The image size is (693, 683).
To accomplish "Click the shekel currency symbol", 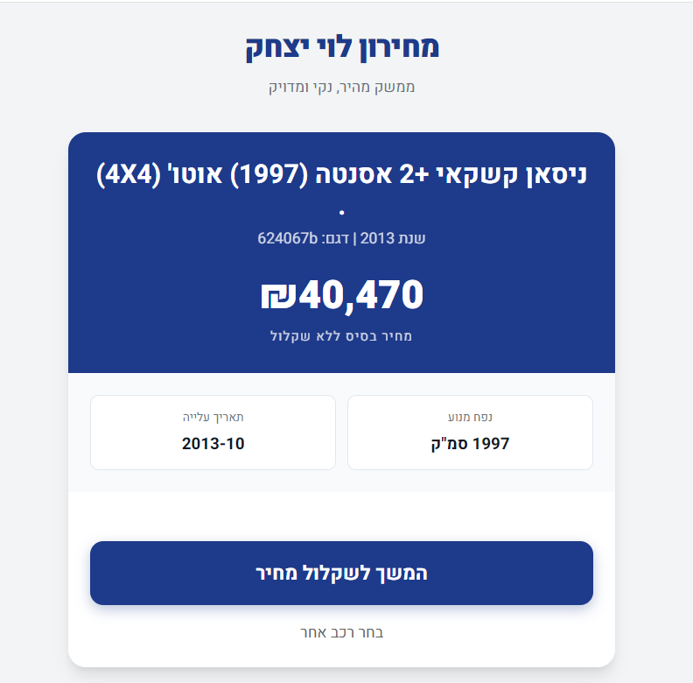I will click(279, 296).
